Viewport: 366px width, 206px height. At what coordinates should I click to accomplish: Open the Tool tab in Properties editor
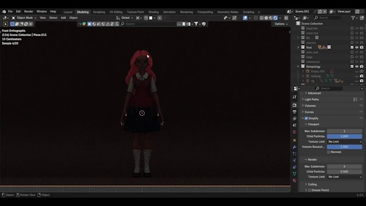click(294, 97)
